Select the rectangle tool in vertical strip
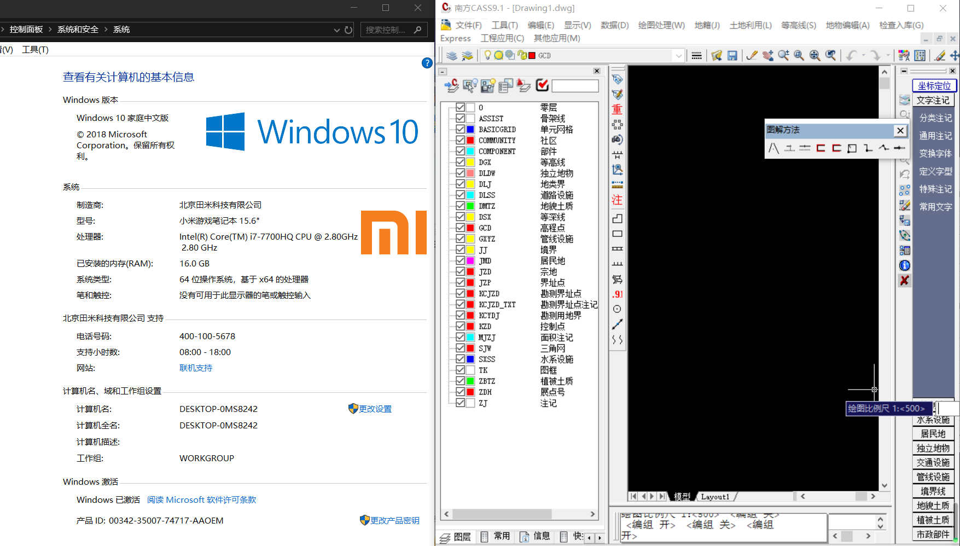 (617, 234)
